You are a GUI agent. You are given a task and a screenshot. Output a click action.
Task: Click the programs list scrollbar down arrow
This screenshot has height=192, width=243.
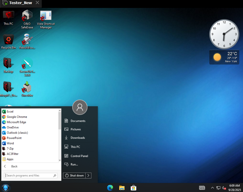[x=60, y=160]
